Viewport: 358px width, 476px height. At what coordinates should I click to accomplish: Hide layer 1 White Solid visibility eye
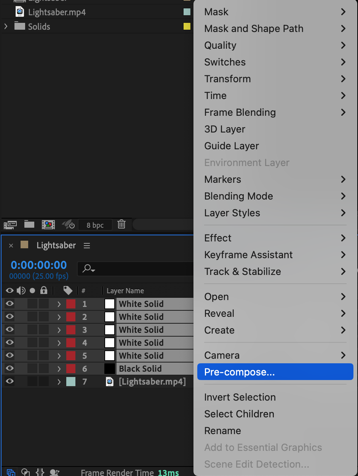pos(10,304)
